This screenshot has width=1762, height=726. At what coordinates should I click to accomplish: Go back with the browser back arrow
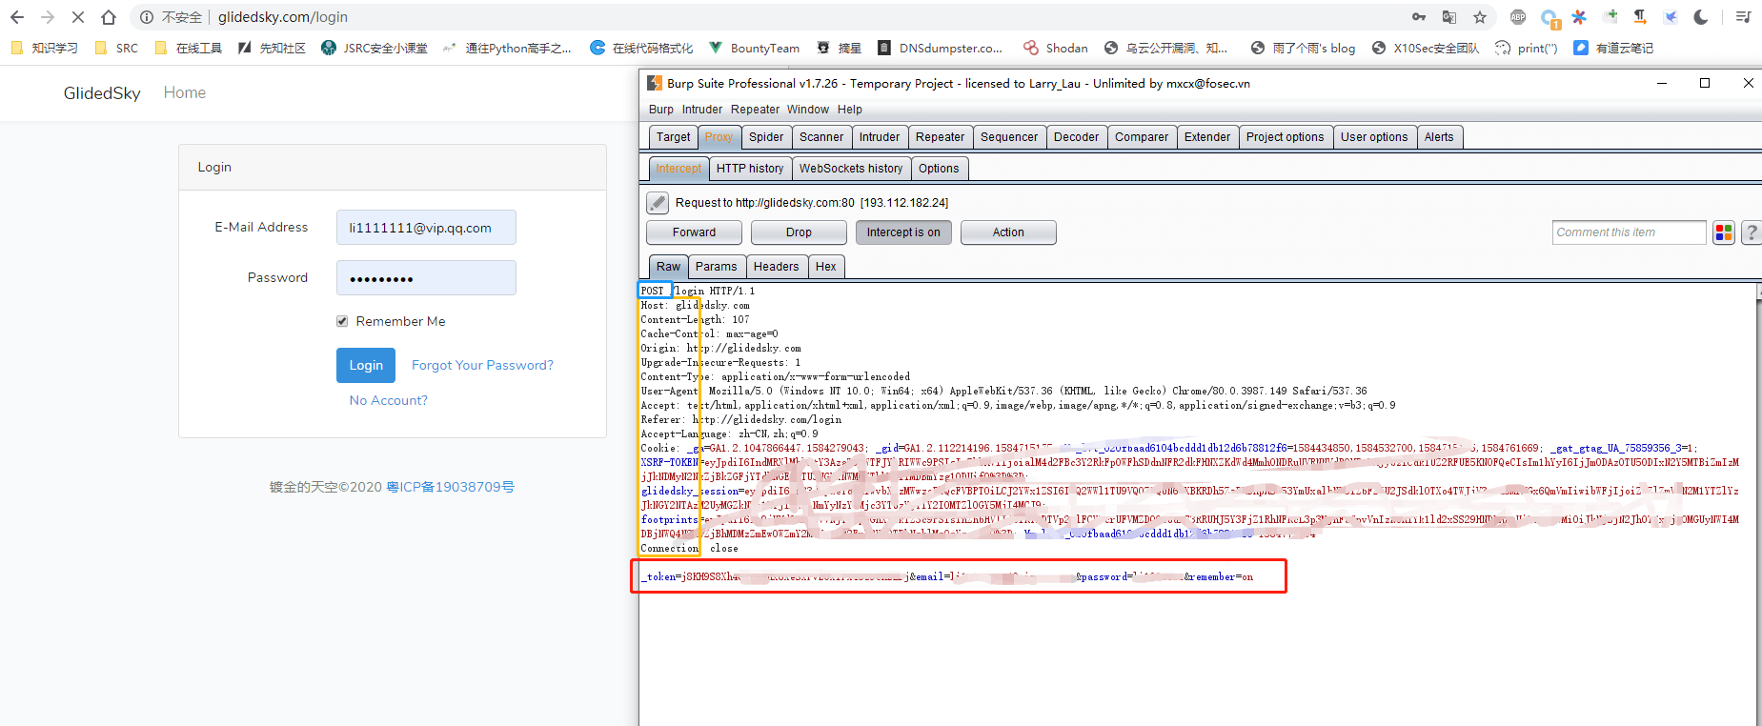17,17
